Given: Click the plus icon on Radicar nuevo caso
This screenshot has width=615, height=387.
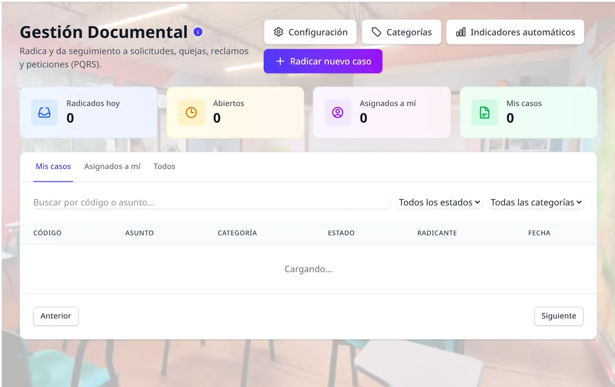Looking at the screenshot, I should 280,61.
